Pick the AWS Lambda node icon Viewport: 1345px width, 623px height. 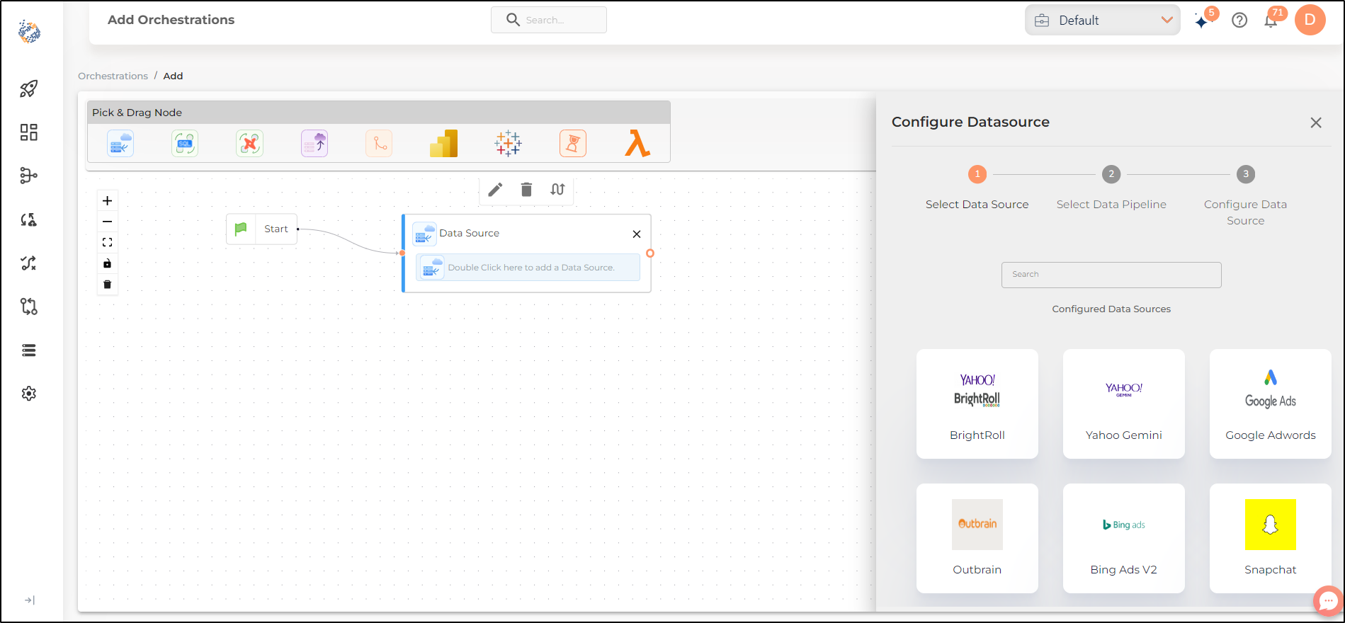click(637, 144)
